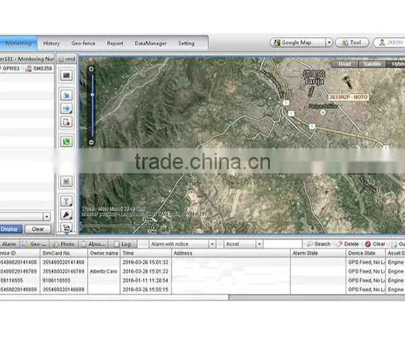The height and width of the screenshot is (337, 405).
Task: Zoom in the map with plus button
Action: click(91, 69)
